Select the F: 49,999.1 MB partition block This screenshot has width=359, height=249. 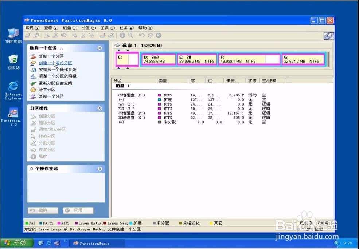[249, 59]
